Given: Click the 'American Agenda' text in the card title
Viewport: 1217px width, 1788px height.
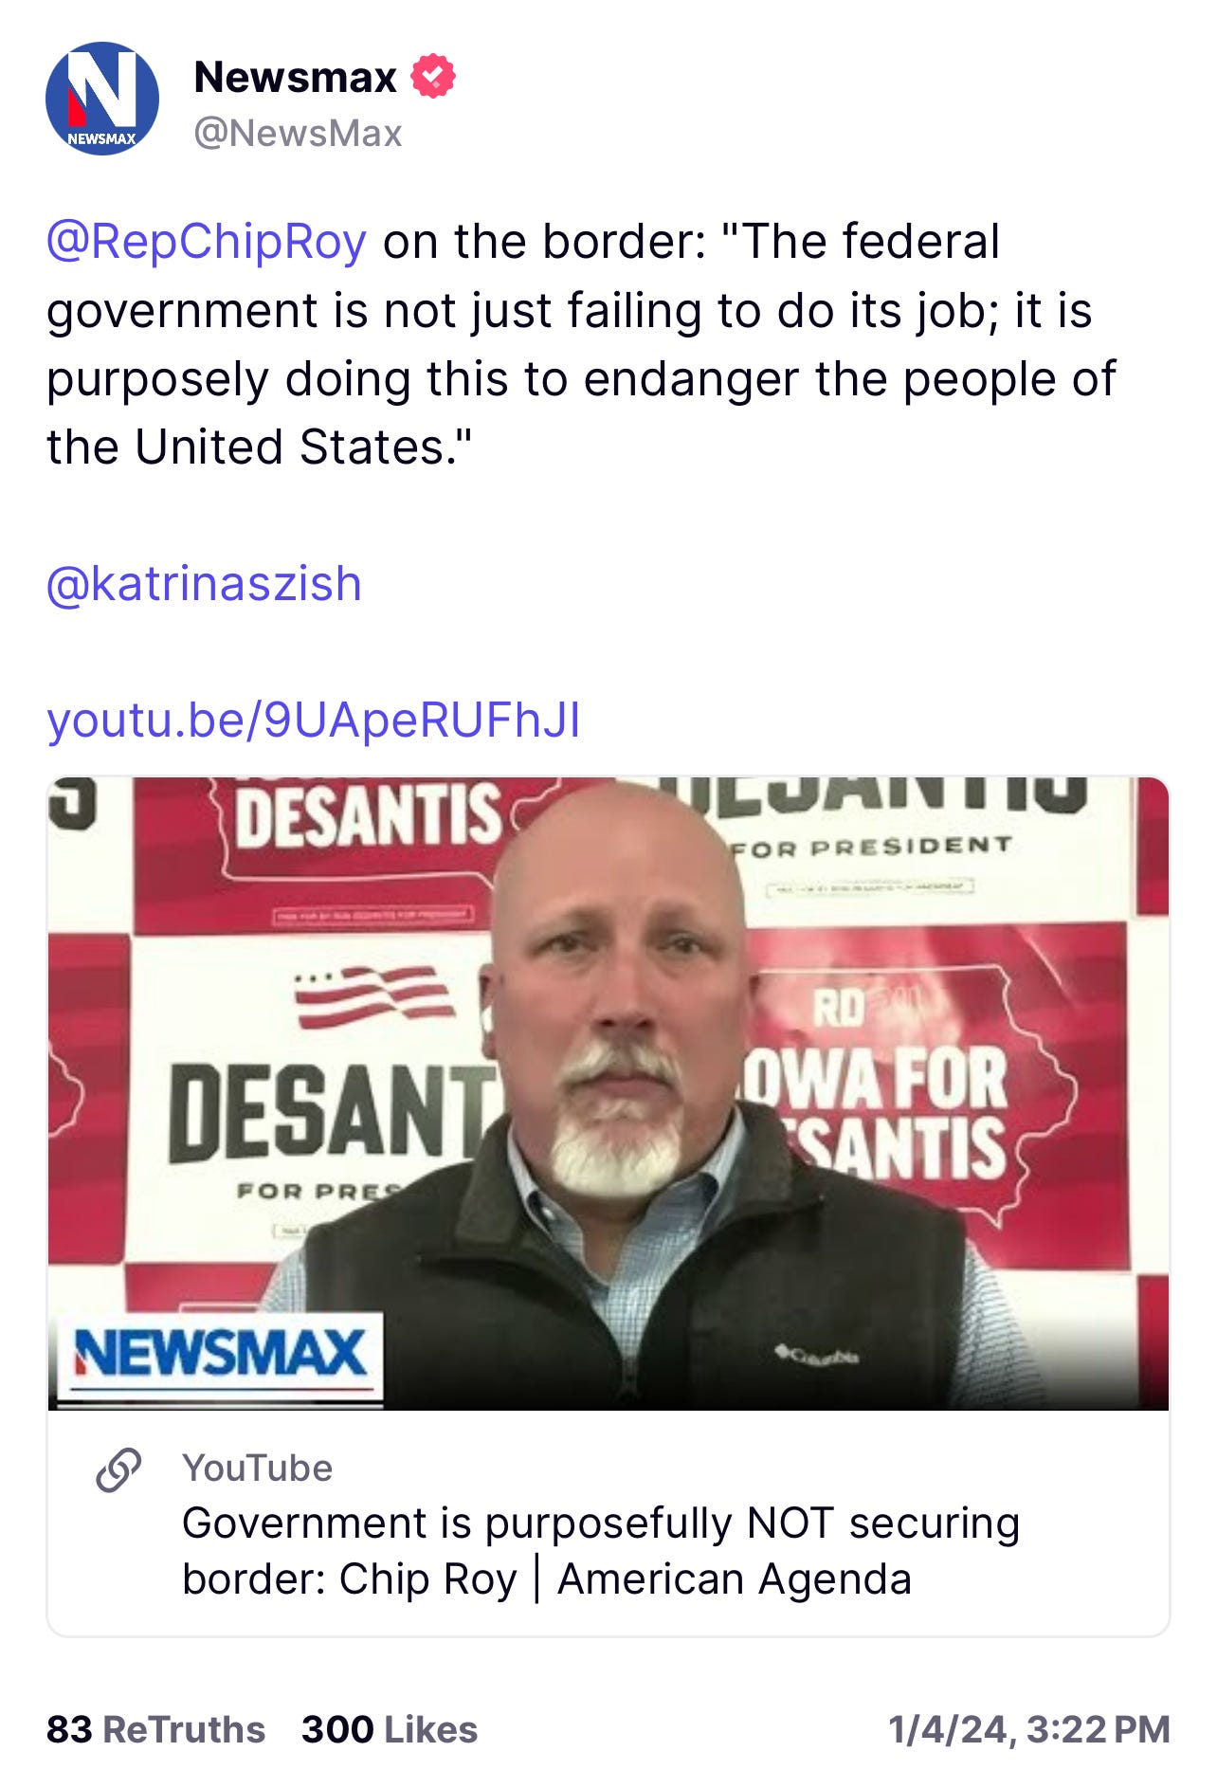Looking at the screenshot, I should pyautogui.click(x=735, y=1579).
